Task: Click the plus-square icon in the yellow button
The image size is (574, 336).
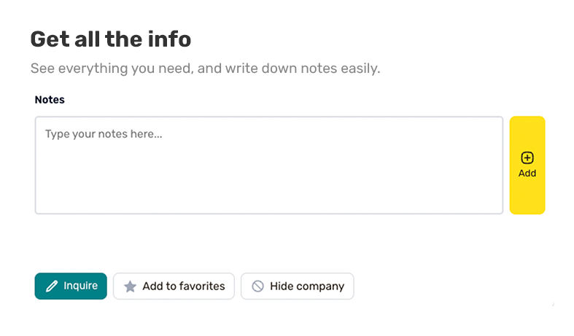Action: tap(527, 158)
